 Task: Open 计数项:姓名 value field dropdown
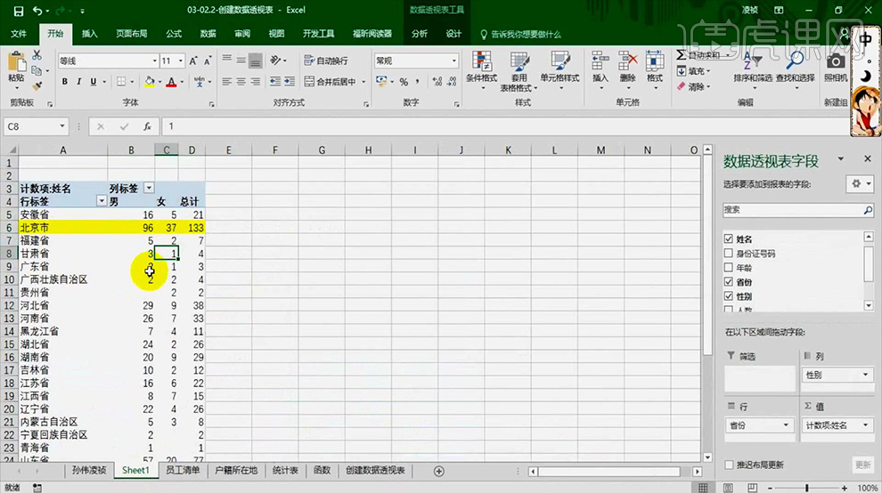click(x=864, y=425)
